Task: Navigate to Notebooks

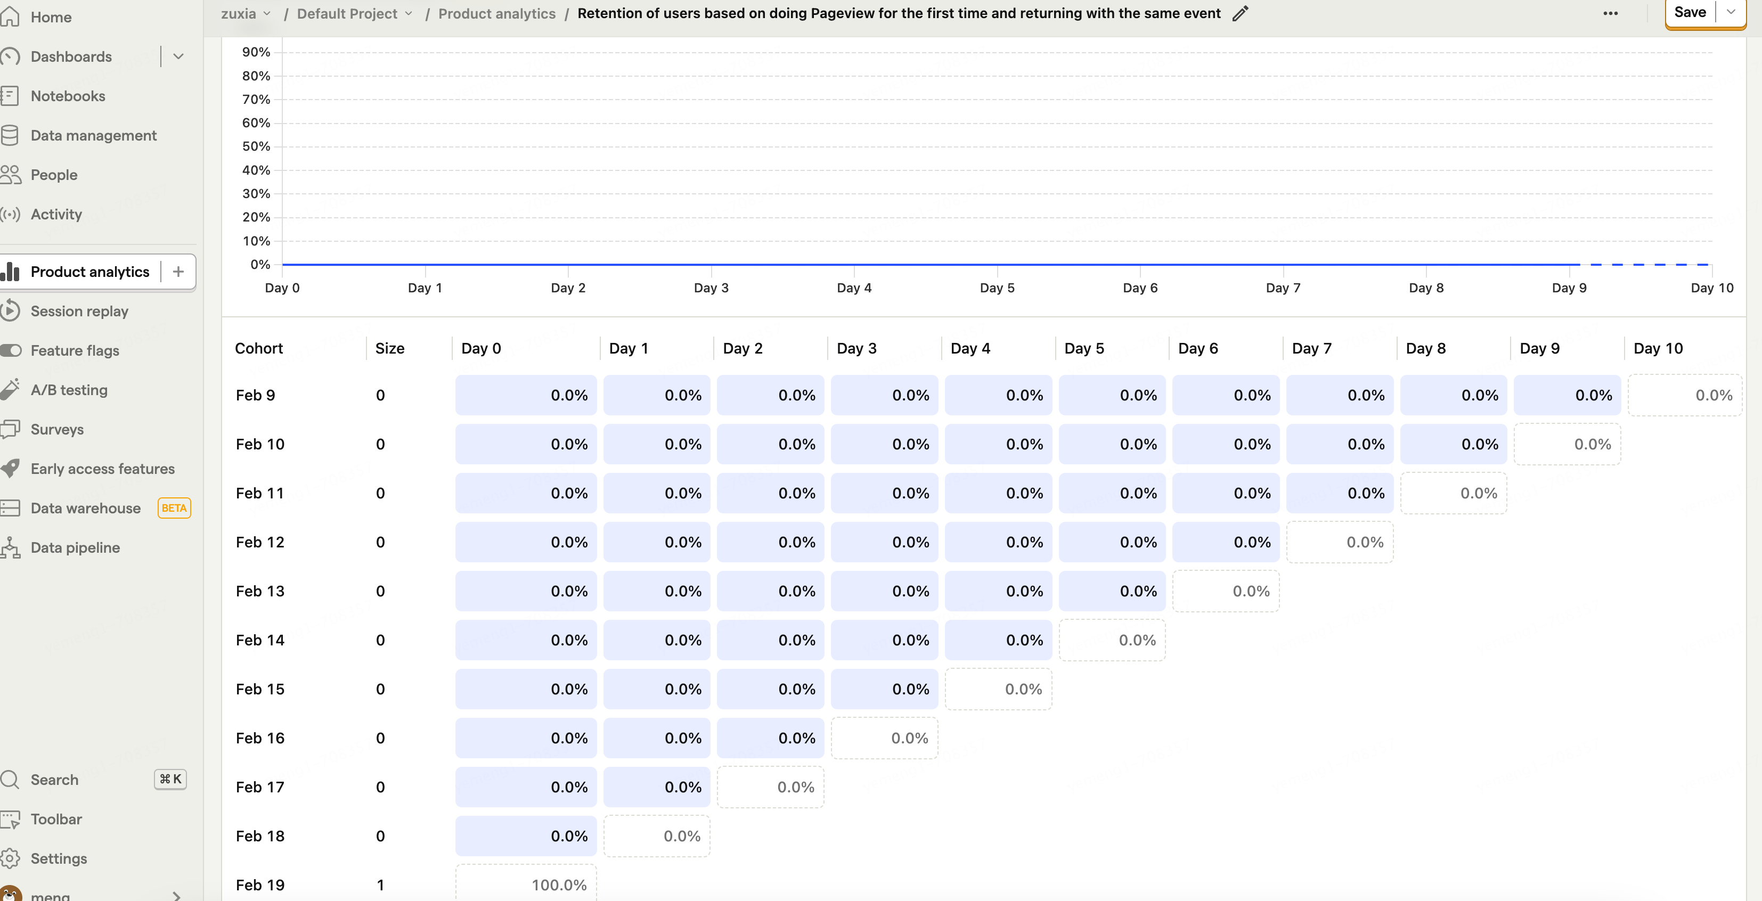Action: 68,96
